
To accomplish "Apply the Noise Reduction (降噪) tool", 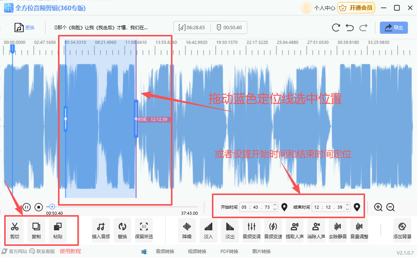I will click(187, 230).
